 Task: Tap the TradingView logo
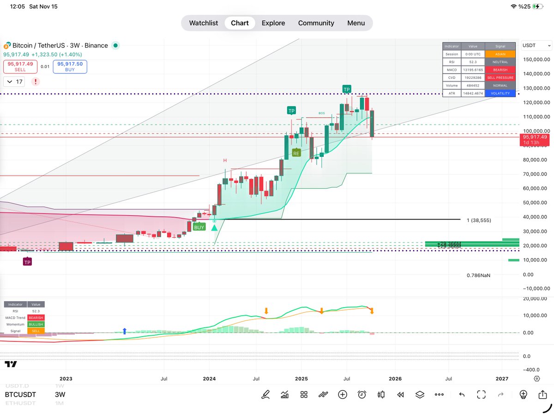point(11,364)
